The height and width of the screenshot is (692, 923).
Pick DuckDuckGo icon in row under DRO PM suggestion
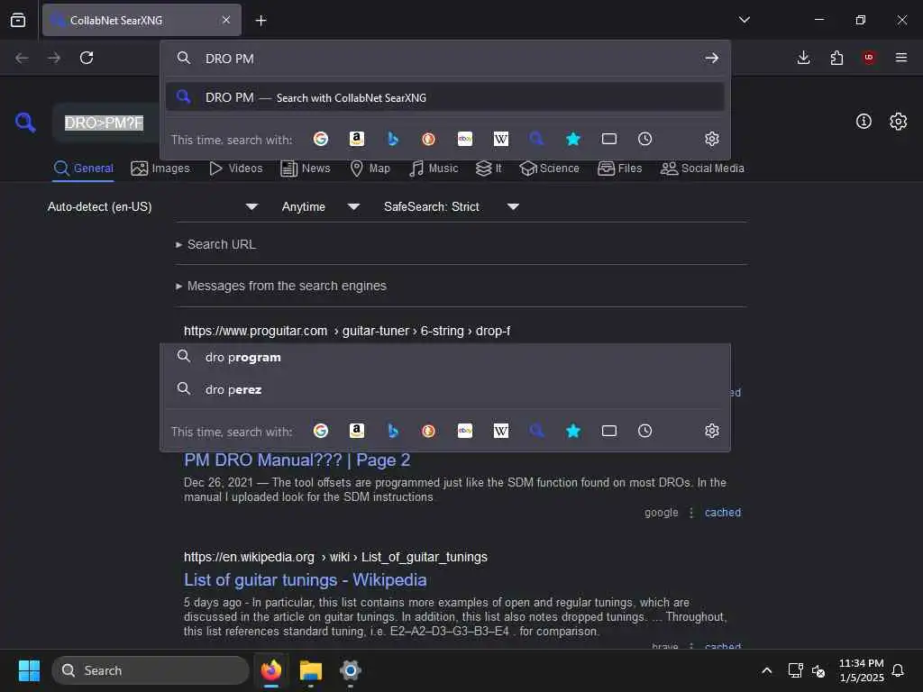(x=428, y=139)
